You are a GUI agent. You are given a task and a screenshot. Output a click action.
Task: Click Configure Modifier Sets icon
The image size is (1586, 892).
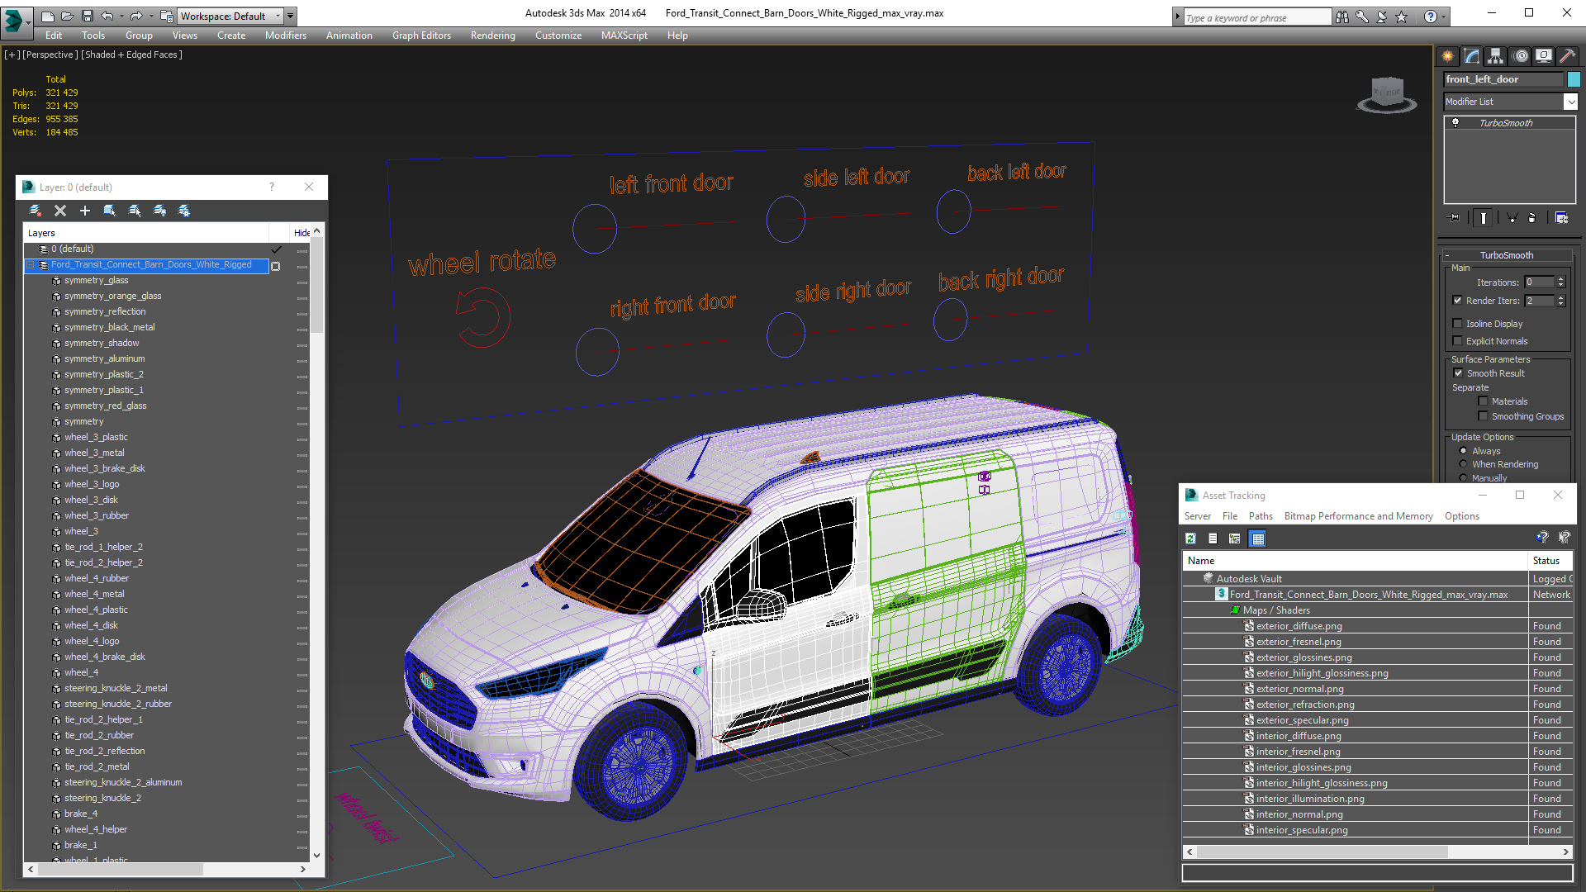(x=1561, y=218)
